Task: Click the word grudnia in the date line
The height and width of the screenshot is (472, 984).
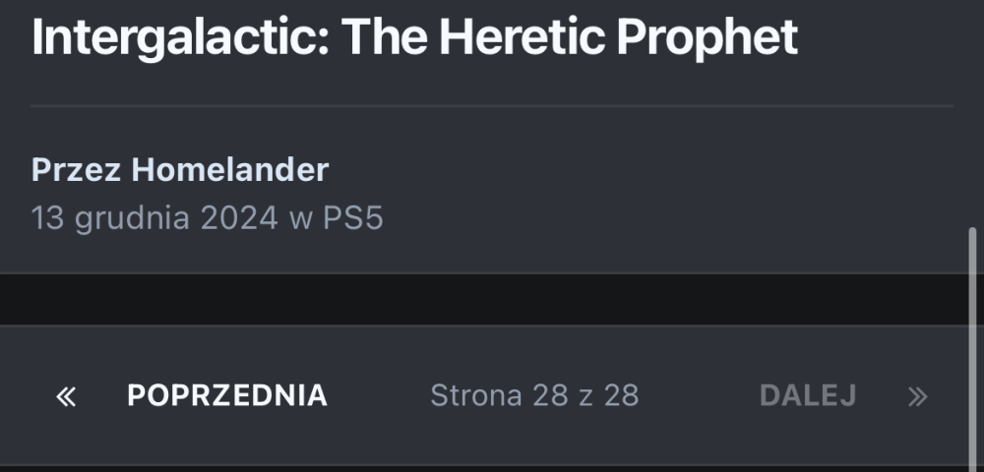Action: 133,217
